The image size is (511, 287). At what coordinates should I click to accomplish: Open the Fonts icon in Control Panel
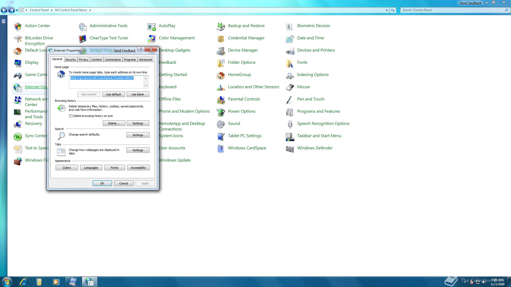[290, 63]
